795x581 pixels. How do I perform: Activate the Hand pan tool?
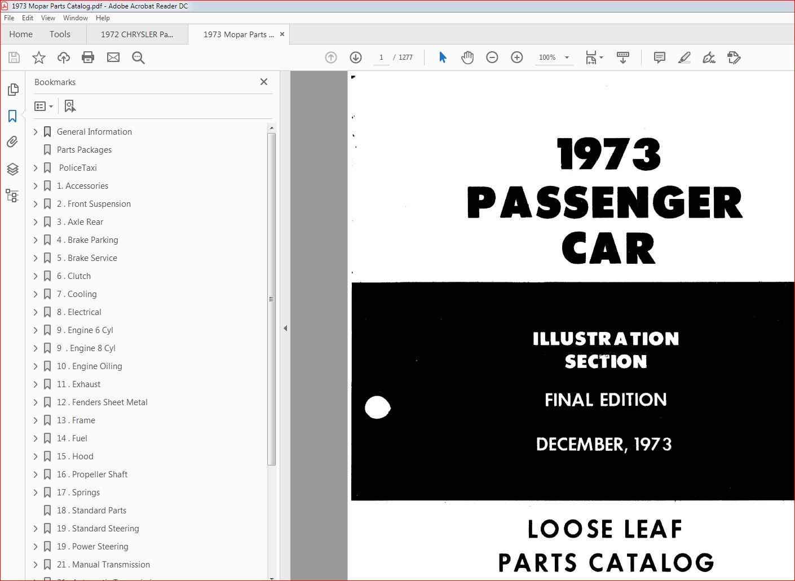(x=467, y=57)
